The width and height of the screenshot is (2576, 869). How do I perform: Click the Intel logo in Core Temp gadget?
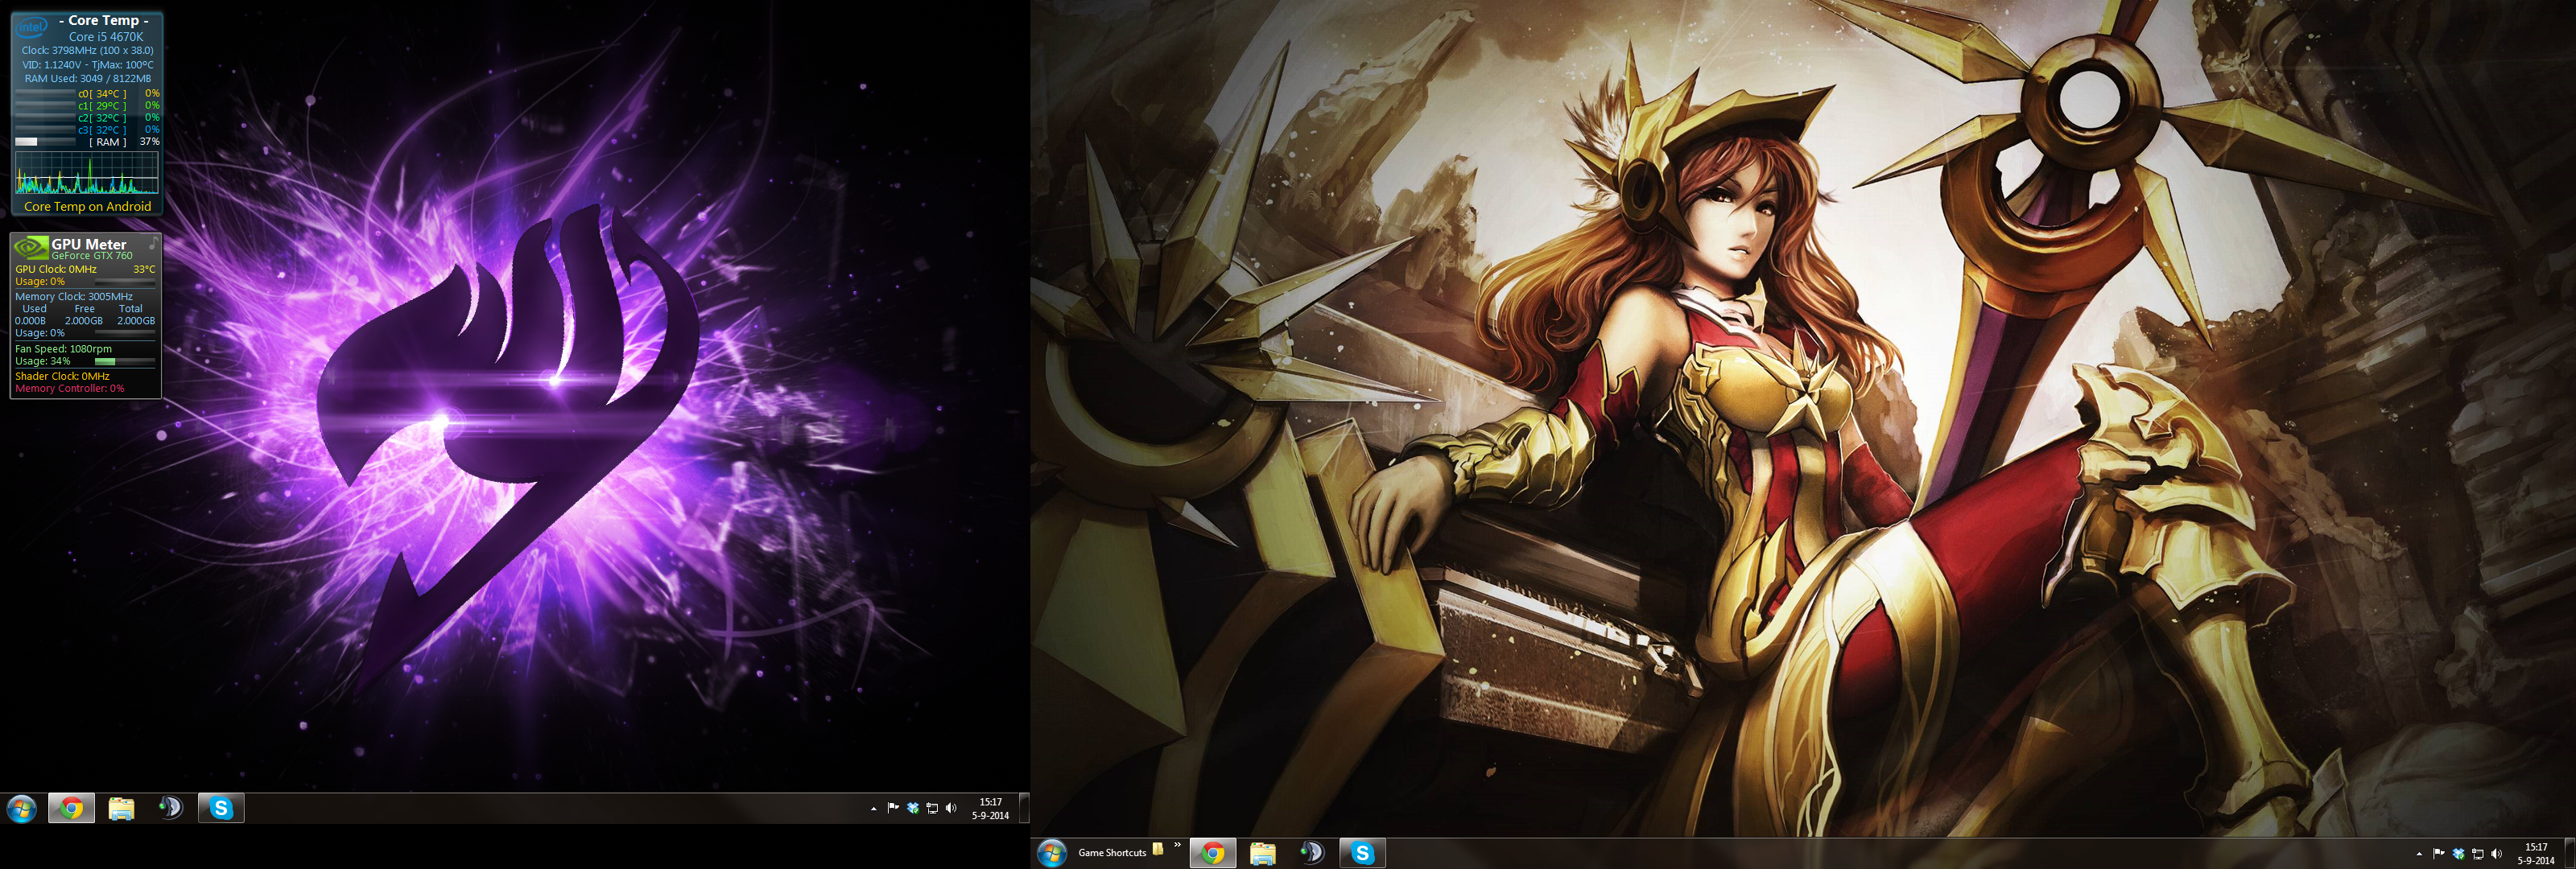pos(31,27)
